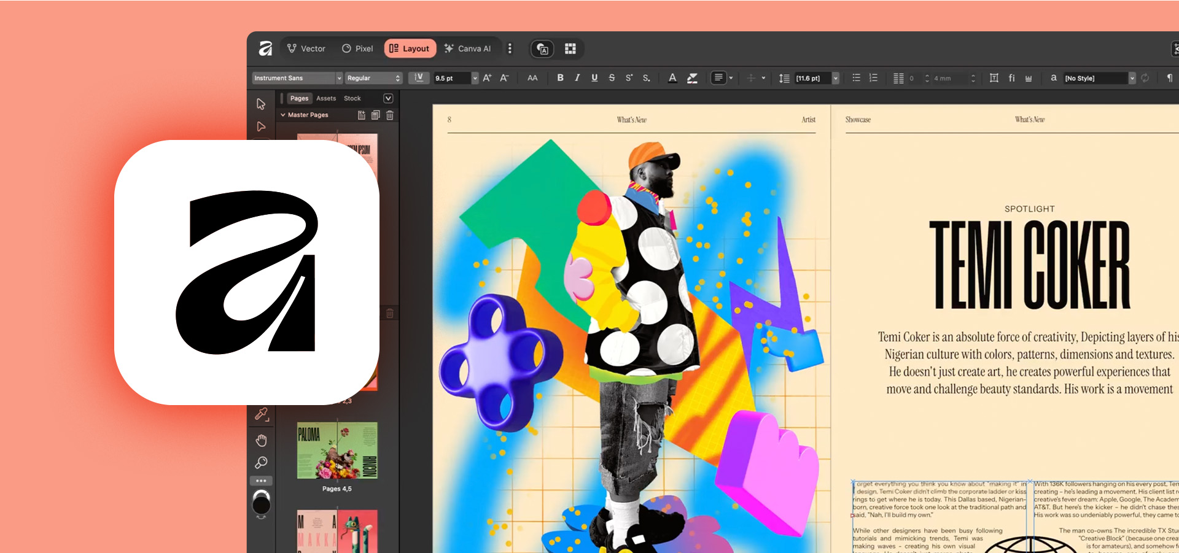
Task: Duplicate the master page
Action: click(375, 115)
